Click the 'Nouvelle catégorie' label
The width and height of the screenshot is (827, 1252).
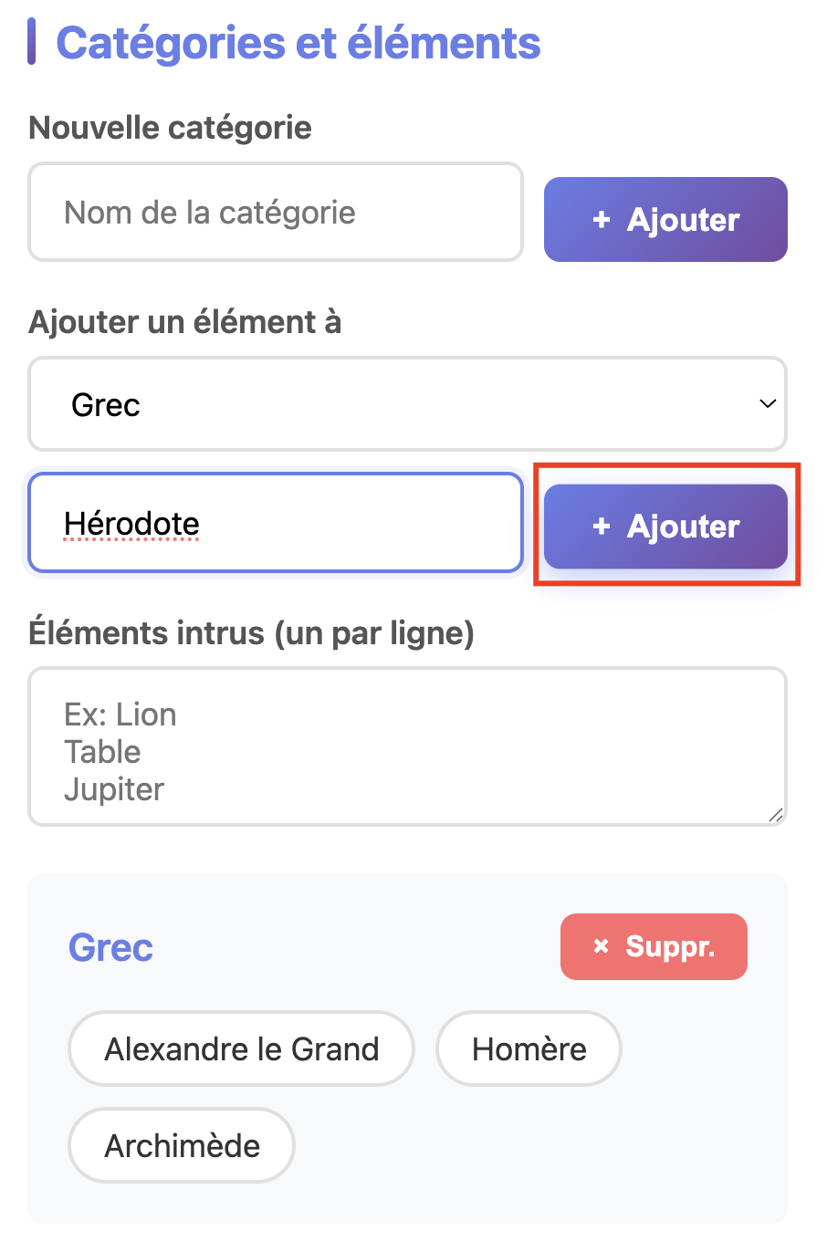point(171,128)
